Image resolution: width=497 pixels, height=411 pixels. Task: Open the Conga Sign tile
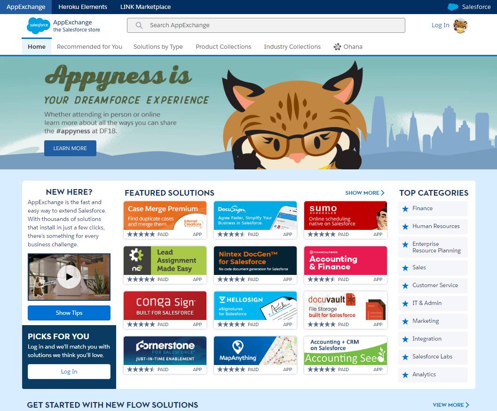pos(165,310)
